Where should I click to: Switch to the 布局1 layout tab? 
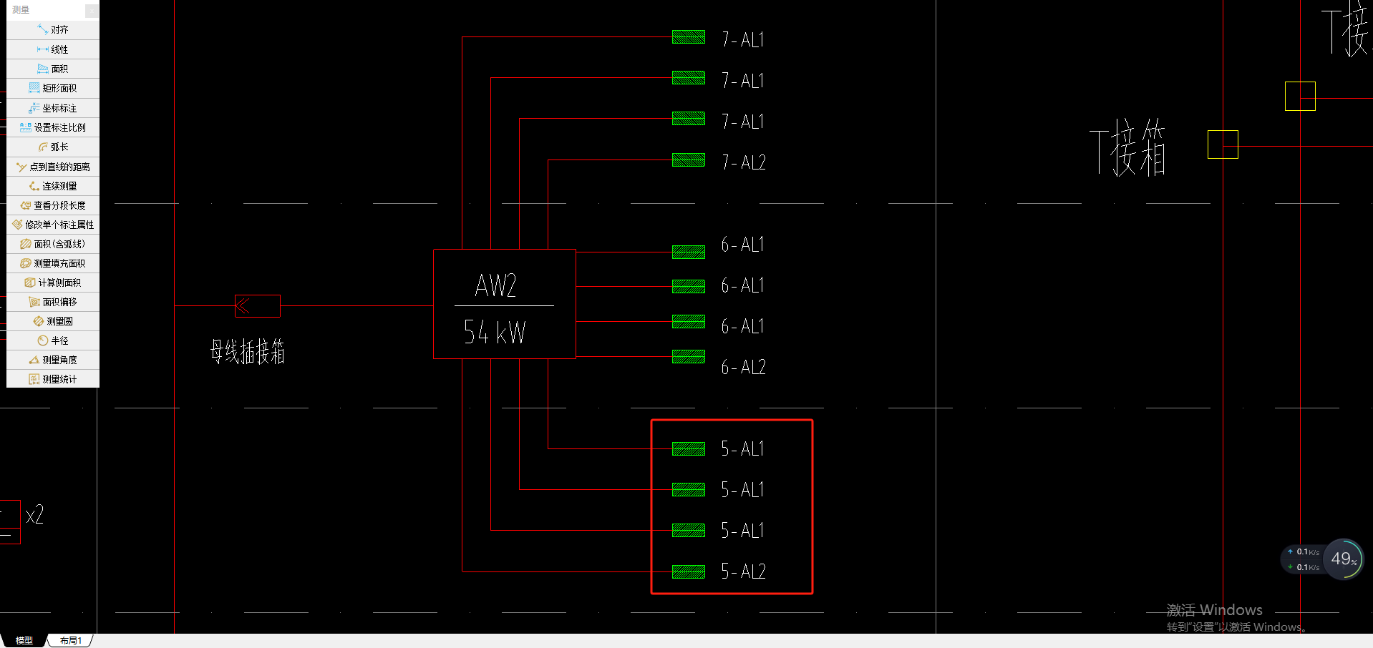[71, 640]
